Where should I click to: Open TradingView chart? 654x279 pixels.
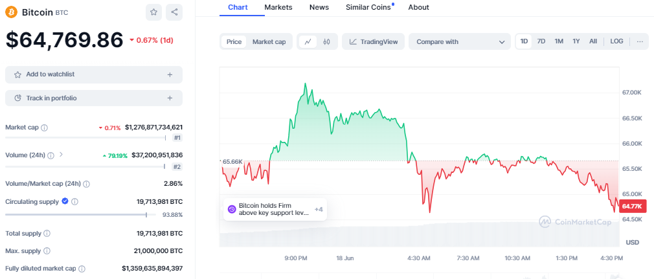click(x=373, y=41)
